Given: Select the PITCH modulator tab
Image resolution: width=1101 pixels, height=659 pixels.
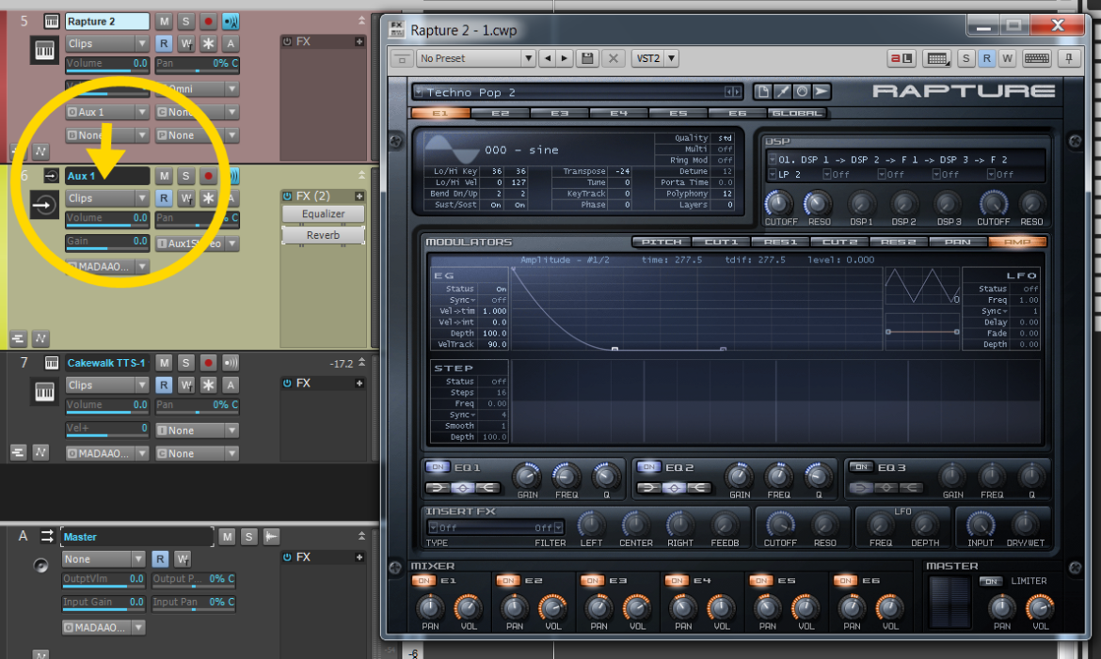Looking at the screenshot, I should (662, 243).
